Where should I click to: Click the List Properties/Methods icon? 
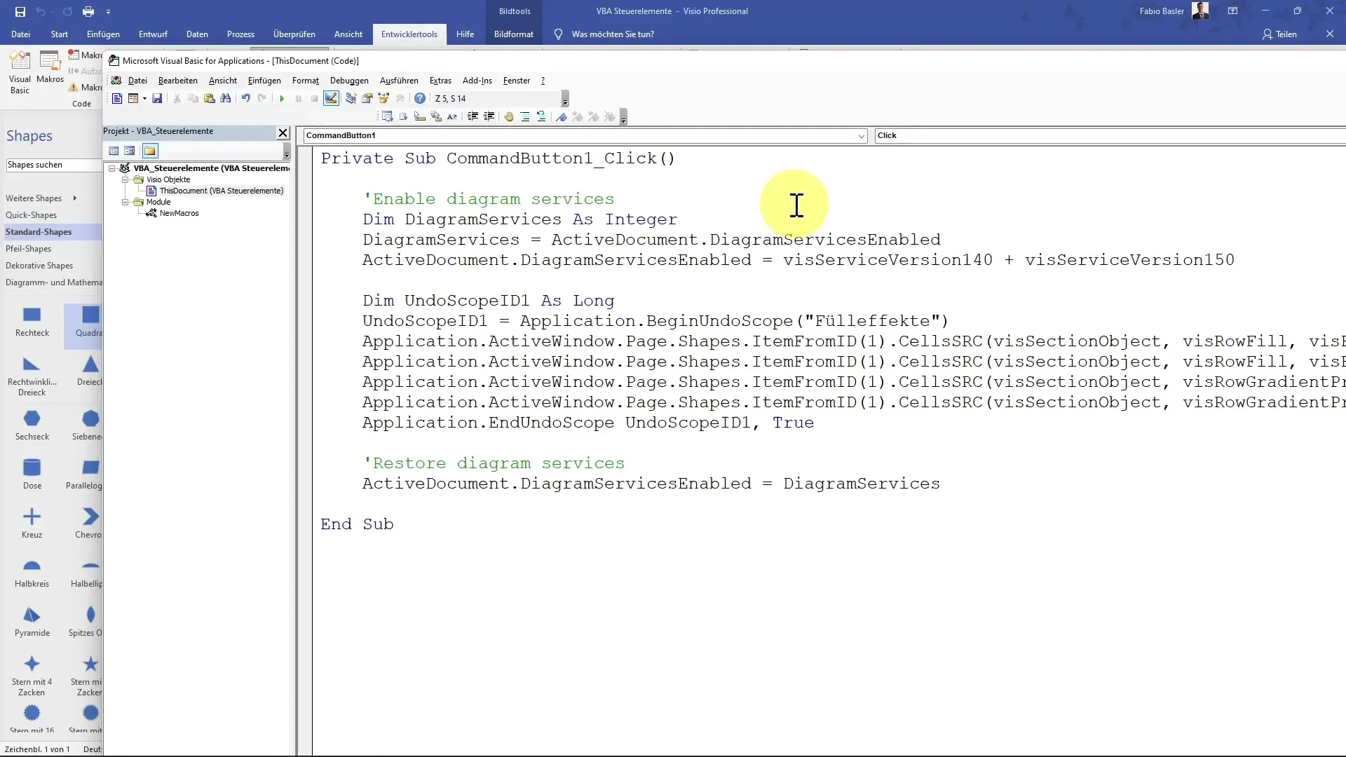click(387, 116)
